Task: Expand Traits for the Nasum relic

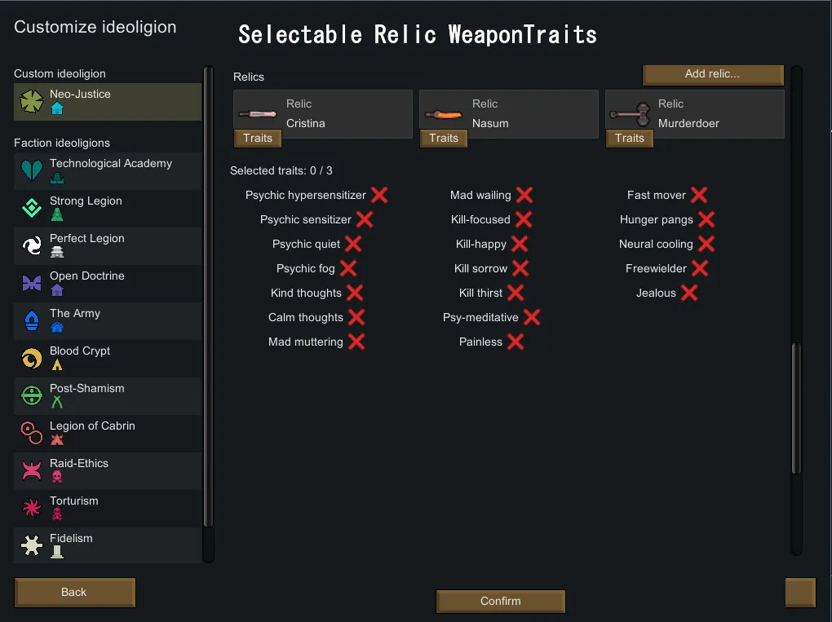Action: click(444, 139)
